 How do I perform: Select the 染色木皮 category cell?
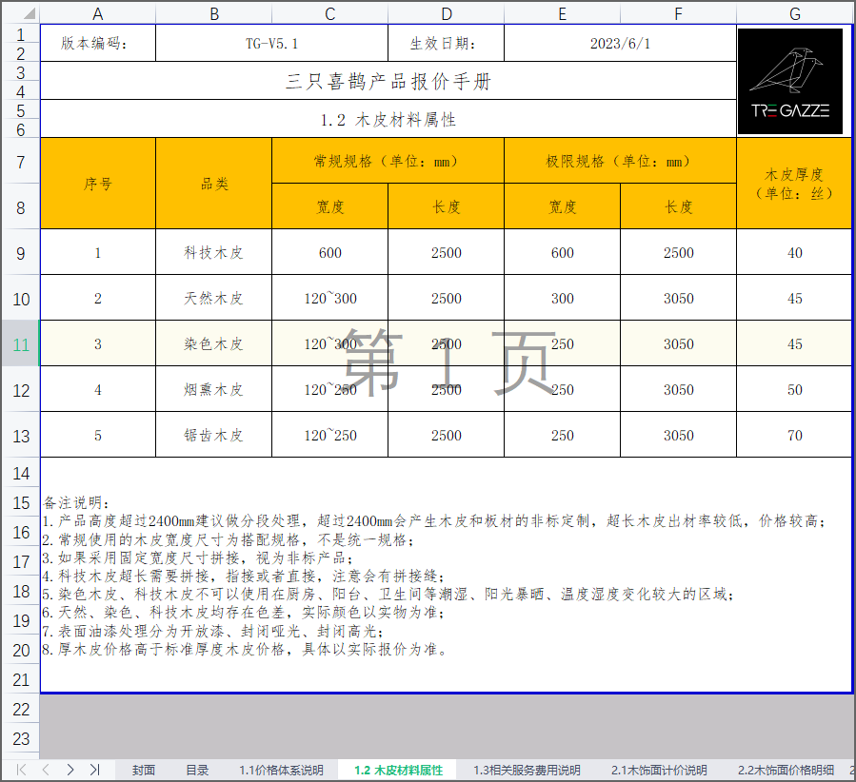click(x=214, y=344)
